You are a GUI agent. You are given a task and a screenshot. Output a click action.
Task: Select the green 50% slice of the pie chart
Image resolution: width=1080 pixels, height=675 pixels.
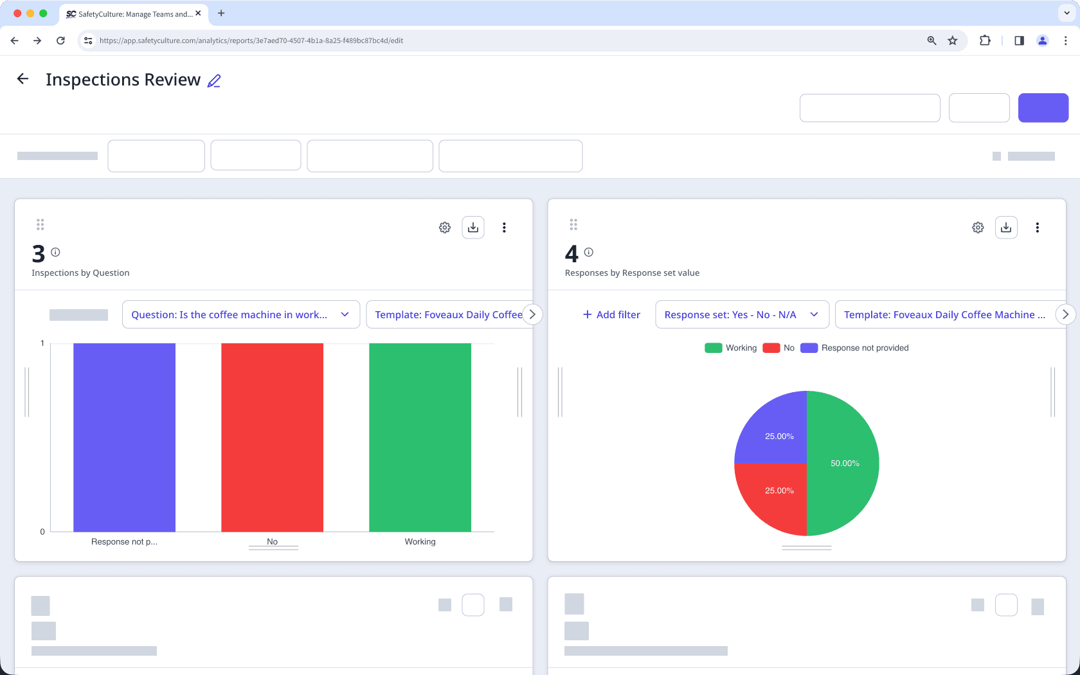845,463
